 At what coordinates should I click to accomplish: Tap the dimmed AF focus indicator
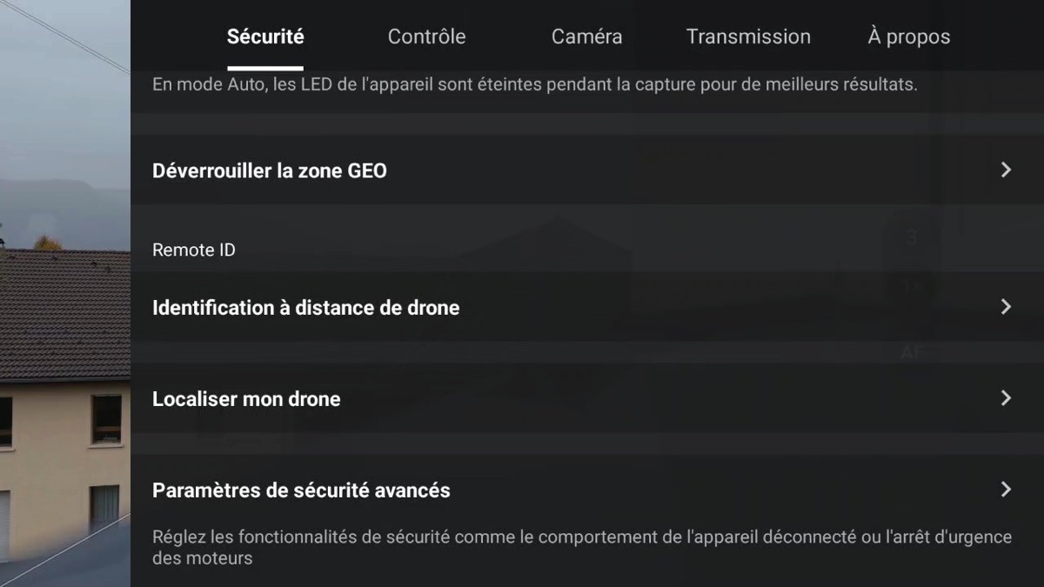911,352
